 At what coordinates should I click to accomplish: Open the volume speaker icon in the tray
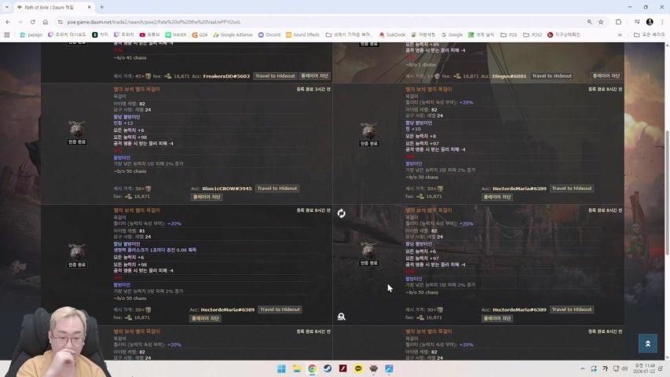point(624,368)
